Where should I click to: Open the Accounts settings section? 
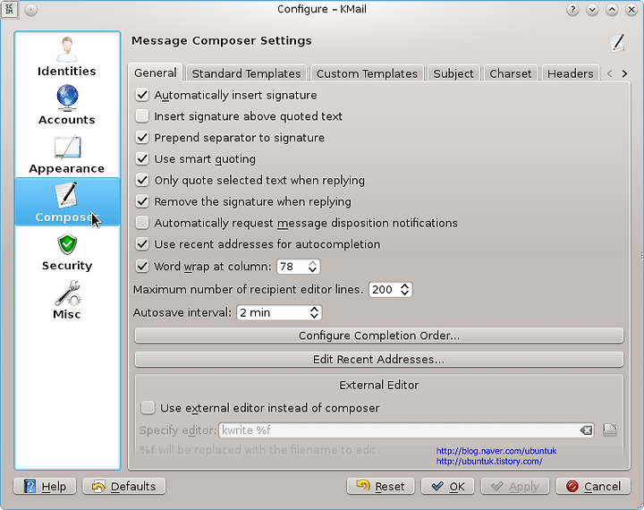click(67, 106)
